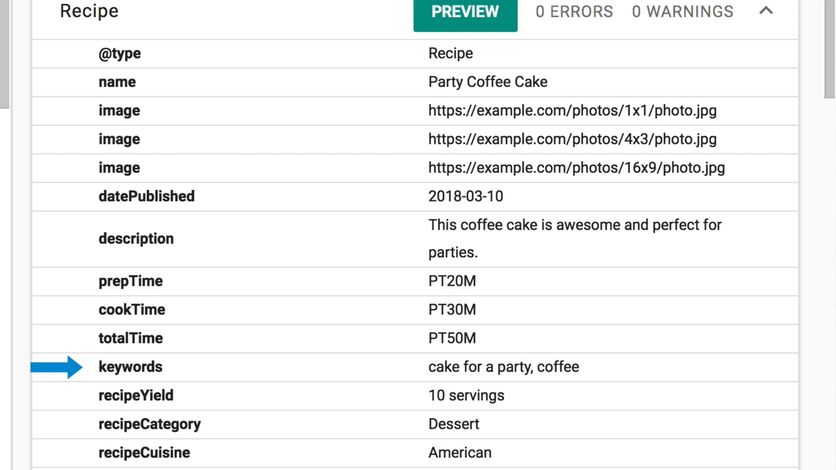Screen dimensions: 836x470
Task: Click the Recipe section header title
Action: pyautogui.click(x=89, y=11)
